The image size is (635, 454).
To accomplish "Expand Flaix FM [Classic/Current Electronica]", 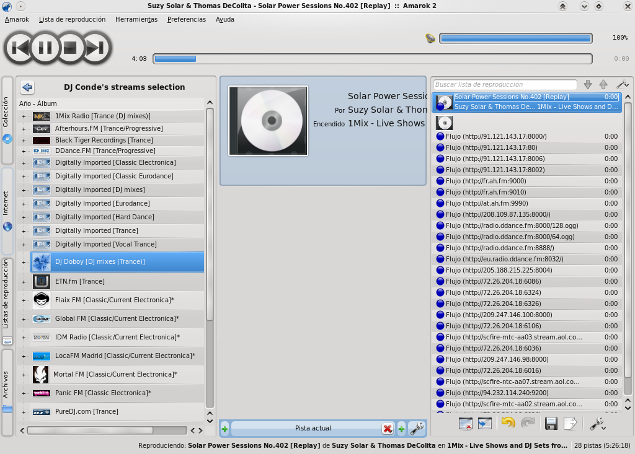I will pos(24,300).
